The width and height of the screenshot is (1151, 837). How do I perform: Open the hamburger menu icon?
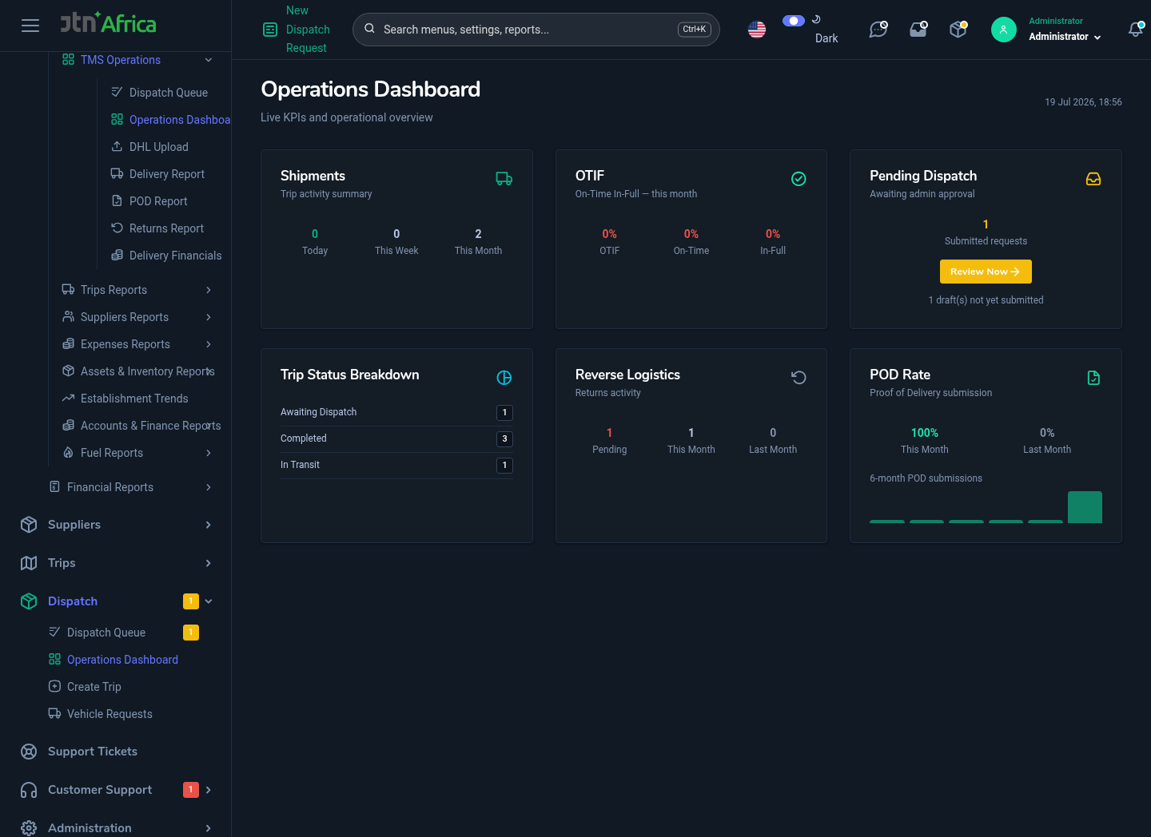(30, 26)
